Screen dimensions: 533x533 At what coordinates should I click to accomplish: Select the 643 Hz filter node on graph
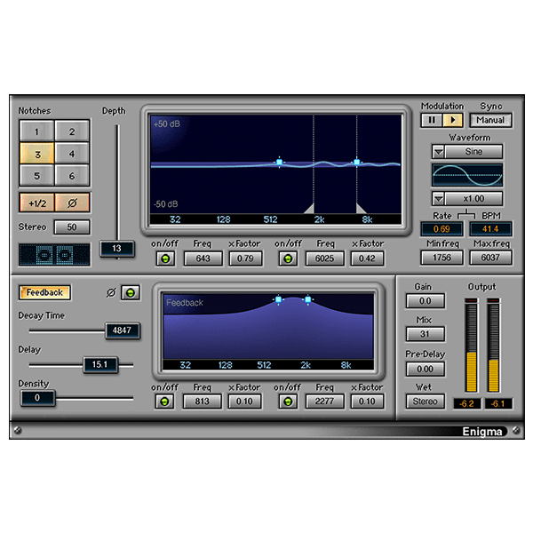click(x=279, y=163)
